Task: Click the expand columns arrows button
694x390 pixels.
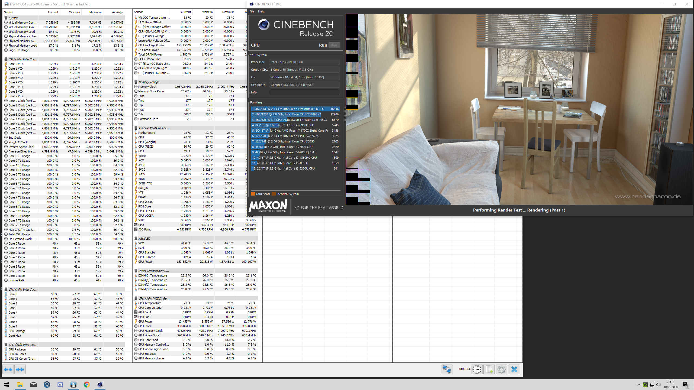Action: pyautogui.click(x=8, y=369)
